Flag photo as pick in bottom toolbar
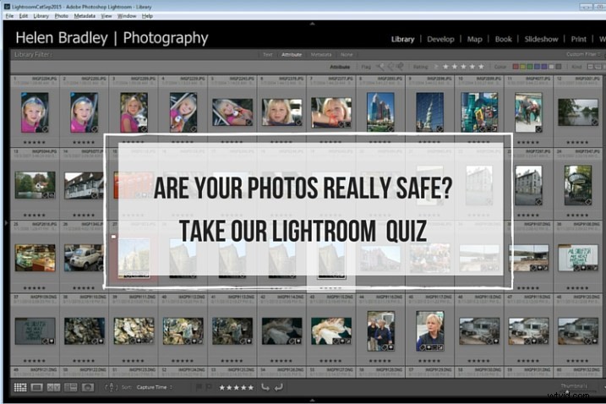The image size is (606, 404). [199, 387]
